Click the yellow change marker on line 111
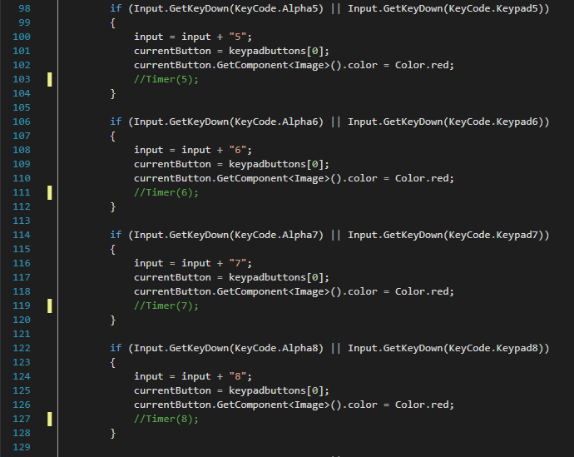 pyautogui.click(x=49, y=192)
